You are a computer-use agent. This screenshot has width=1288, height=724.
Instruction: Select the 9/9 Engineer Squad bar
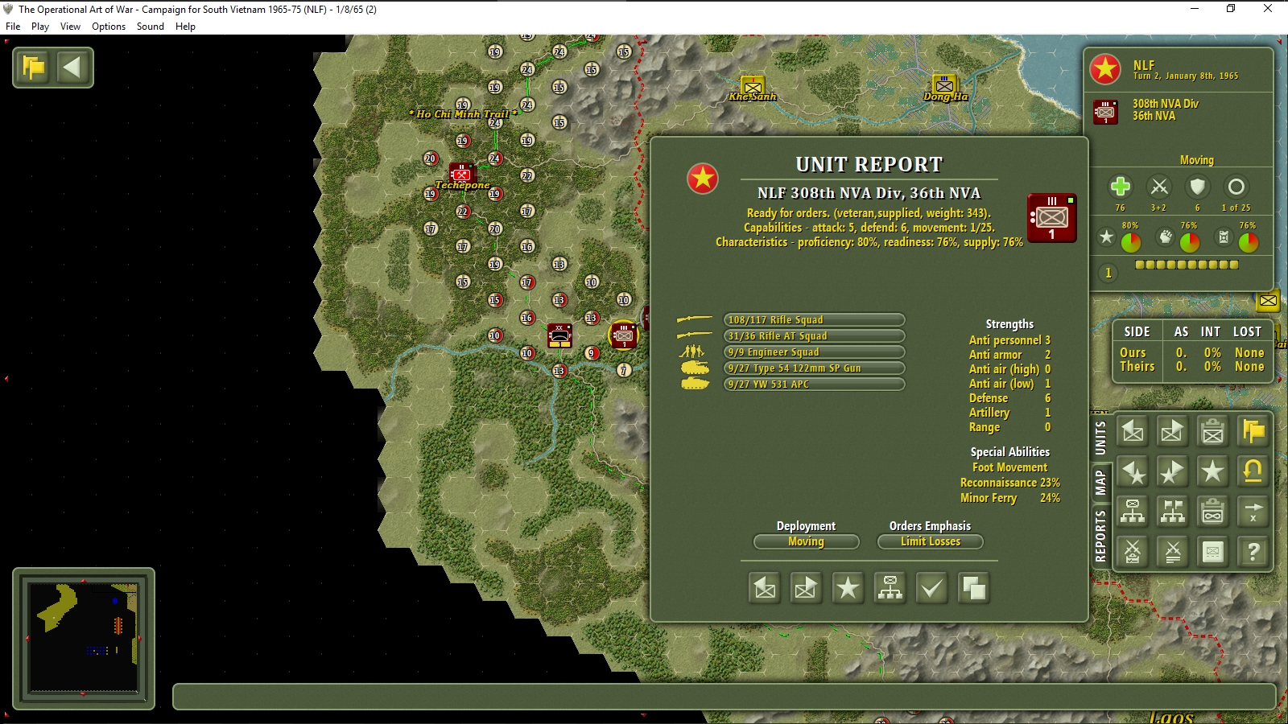pos(814,352)
